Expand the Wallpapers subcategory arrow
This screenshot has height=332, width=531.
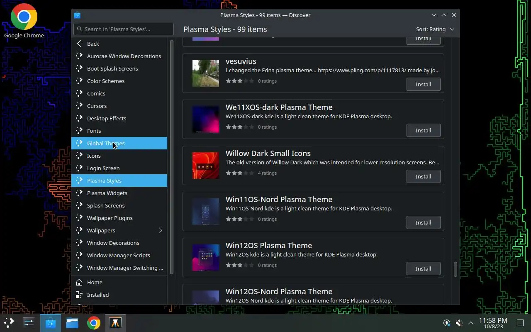tap(161, 230)
